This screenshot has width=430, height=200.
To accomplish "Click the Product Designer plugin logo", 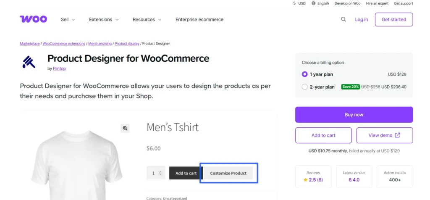I will pos(29,62).
